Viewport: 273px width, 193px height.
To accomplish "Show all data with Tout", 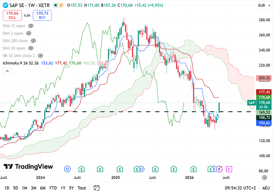I will coord(82,188).
